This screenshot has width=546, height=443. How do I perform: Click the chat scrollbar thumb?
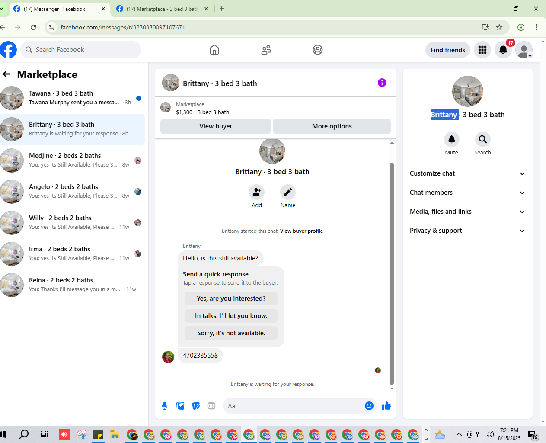pyautogui.click(x=392, y=273)
